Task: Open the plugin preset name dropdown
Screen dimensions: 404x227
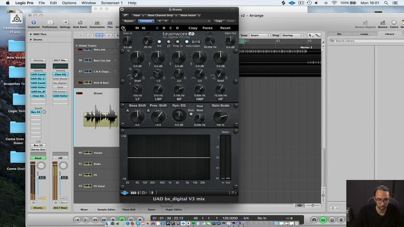Action: click(190, 21)
